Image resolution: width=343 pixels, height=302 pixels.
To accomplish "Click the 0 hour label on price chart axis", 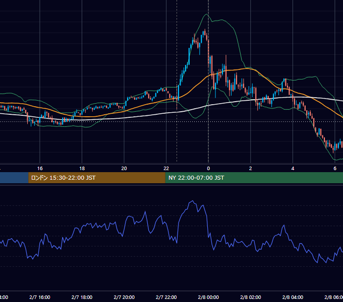I will coord(208,169).
